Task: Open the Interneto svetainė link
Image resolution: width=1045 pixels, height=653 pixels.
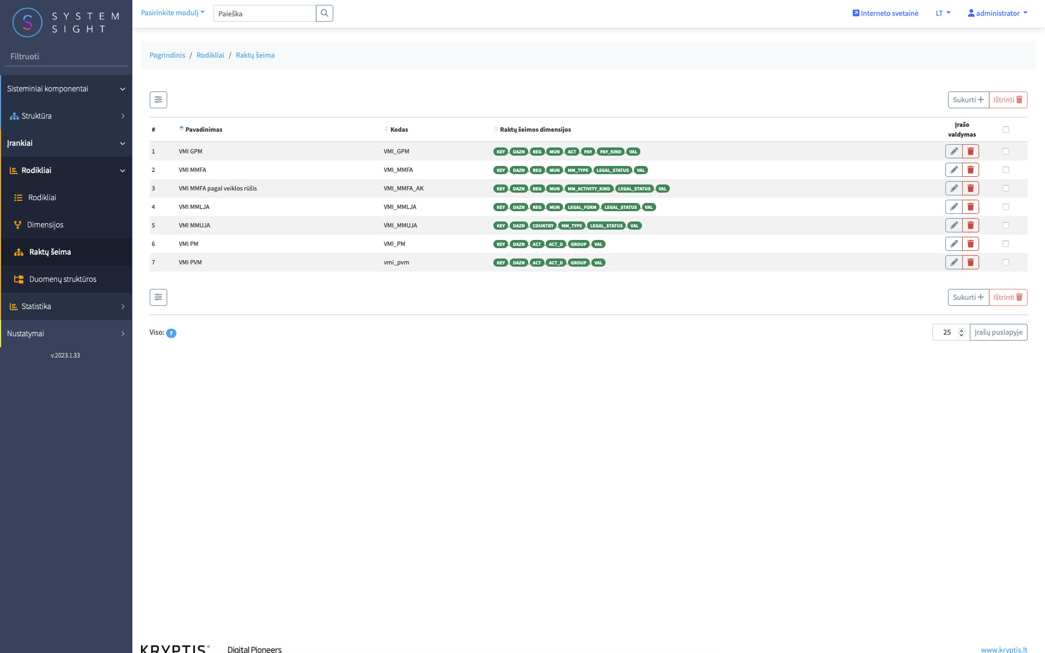Action: [885, 13]
